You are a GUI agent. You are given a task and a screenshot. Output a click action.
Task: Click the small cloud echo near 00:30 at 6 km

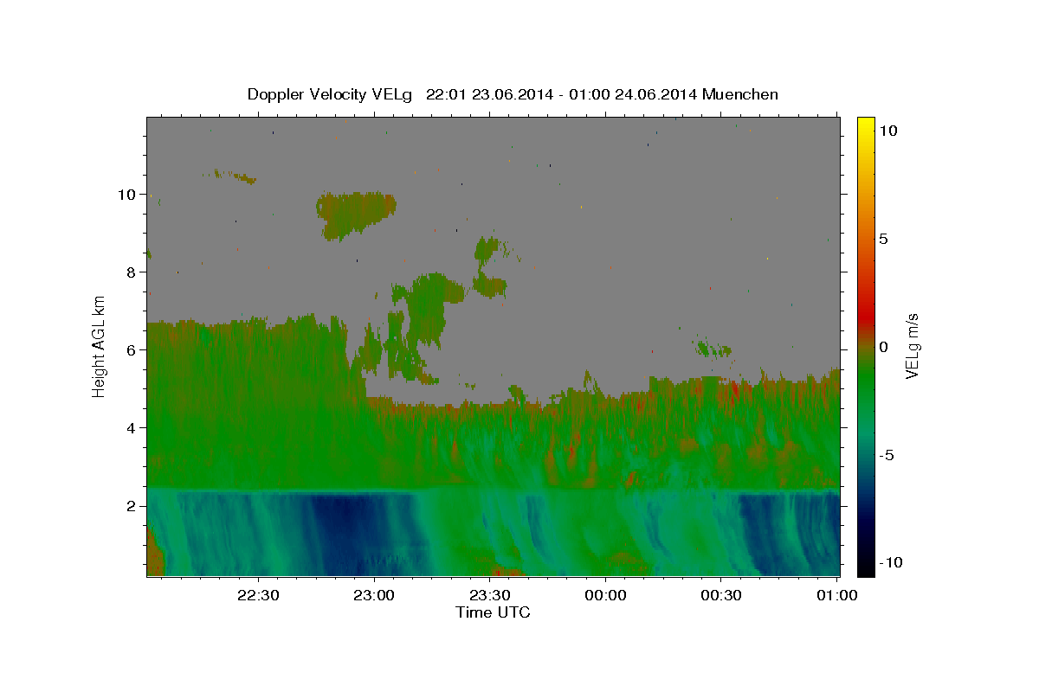point(715,349)
